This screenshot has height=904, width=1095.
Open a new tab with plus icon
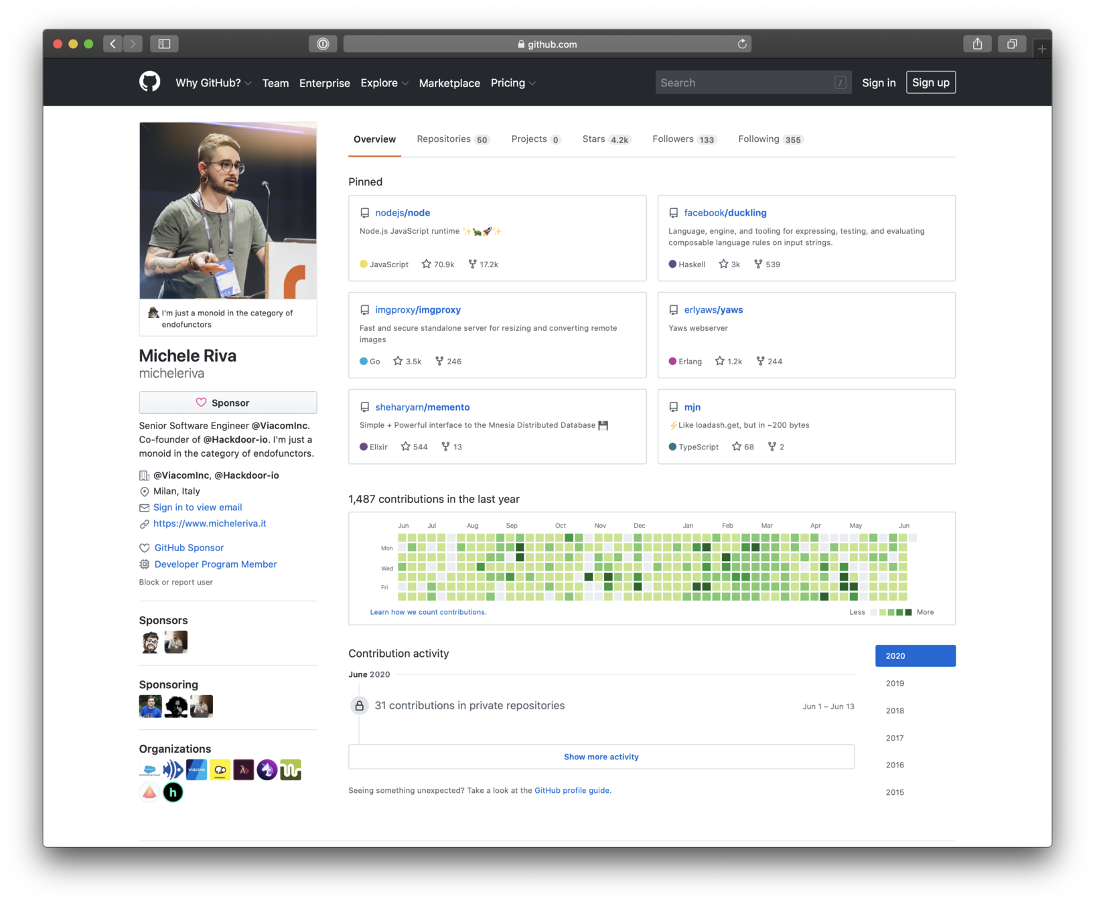tap(1042, 49)
